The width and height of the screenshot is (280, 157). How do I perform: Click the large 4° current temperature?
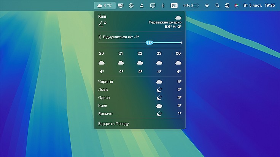click(x=102, y=24)
